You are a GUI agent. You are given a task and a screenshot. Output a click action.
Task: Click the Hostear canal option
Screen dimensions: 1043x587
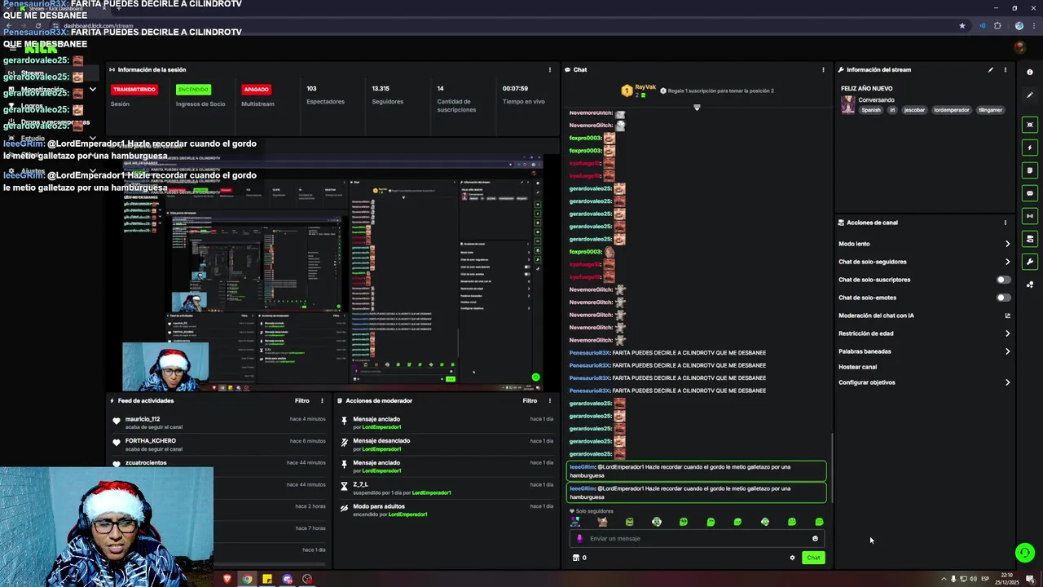pyautogui.click(x=857, y=367)
